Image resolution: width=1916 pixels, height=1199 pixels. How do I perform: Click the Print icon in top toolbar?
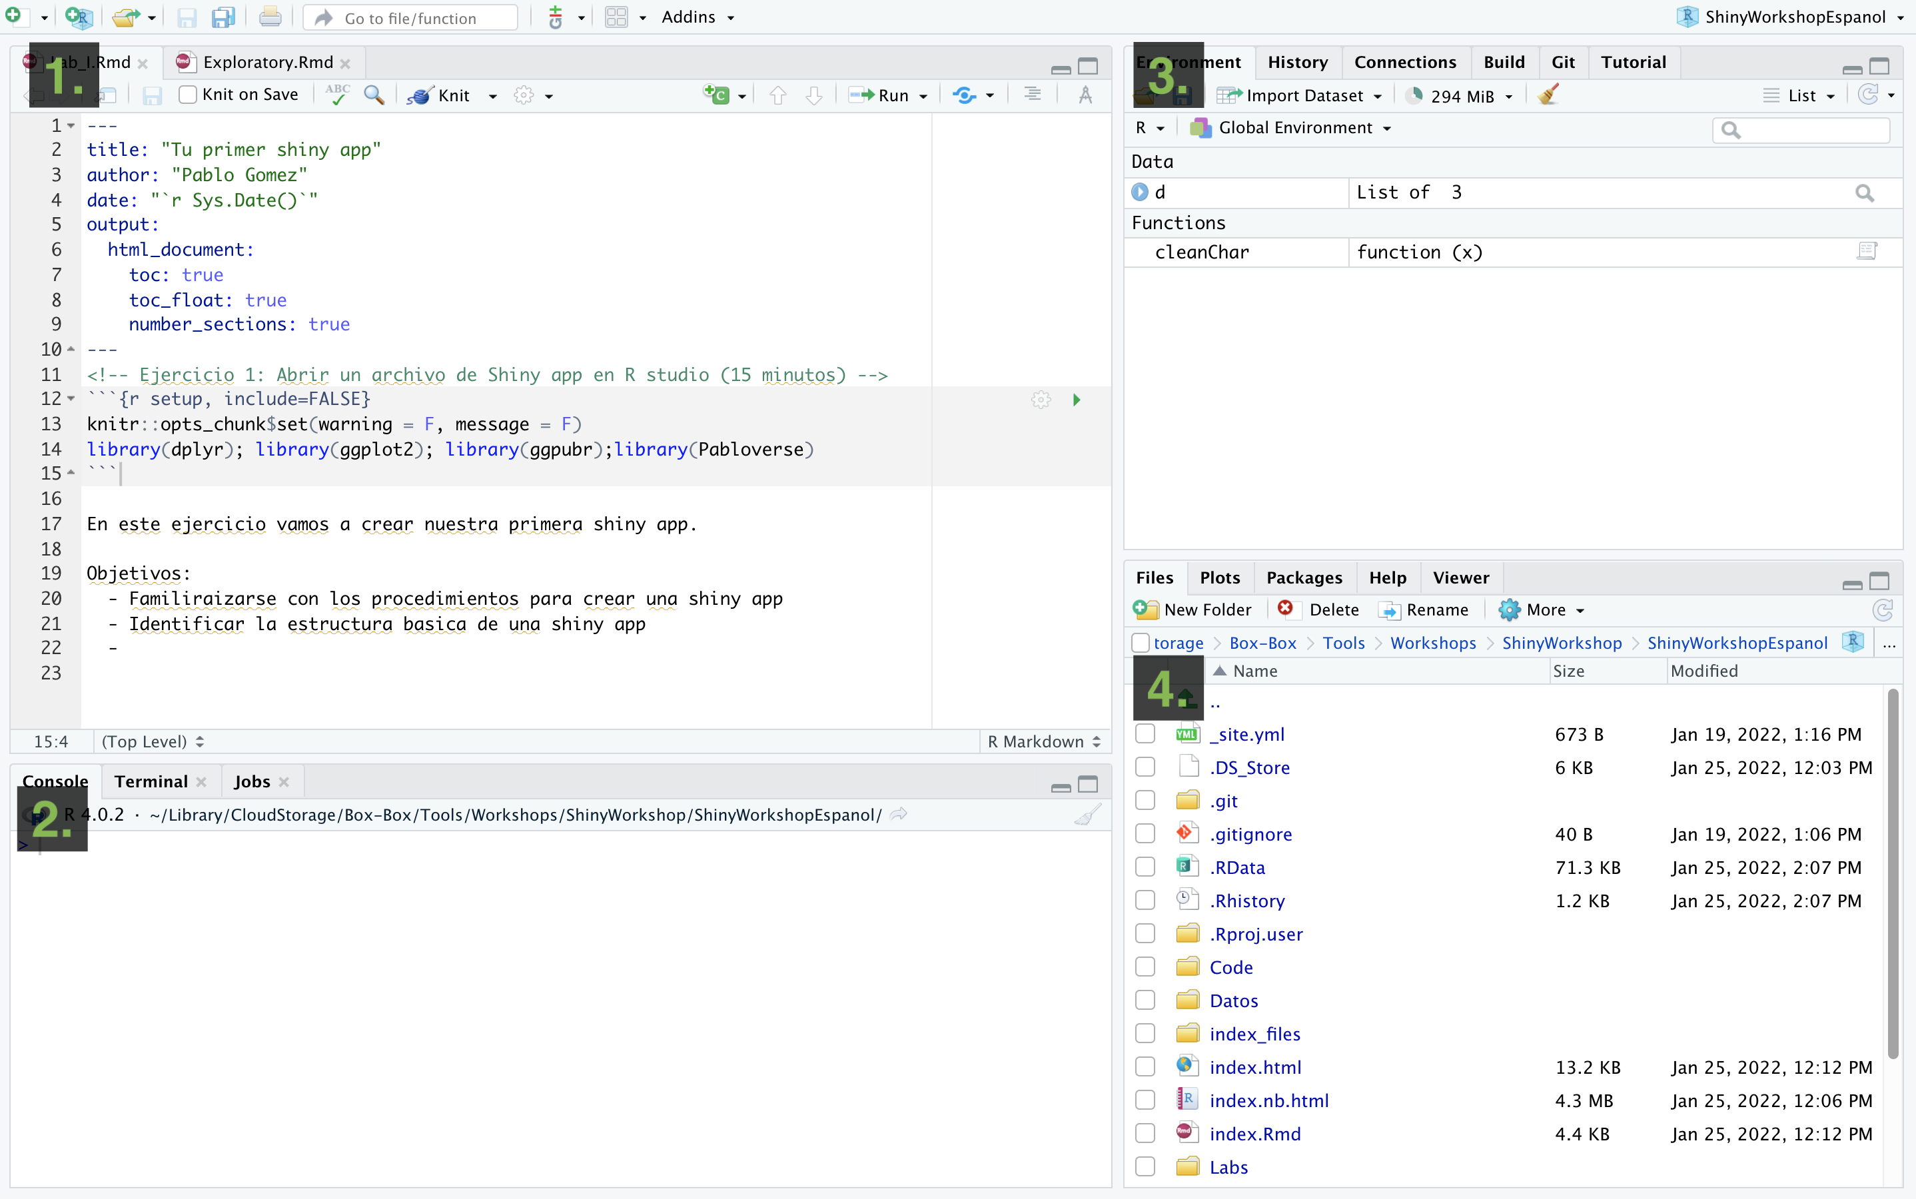(270, 17)
